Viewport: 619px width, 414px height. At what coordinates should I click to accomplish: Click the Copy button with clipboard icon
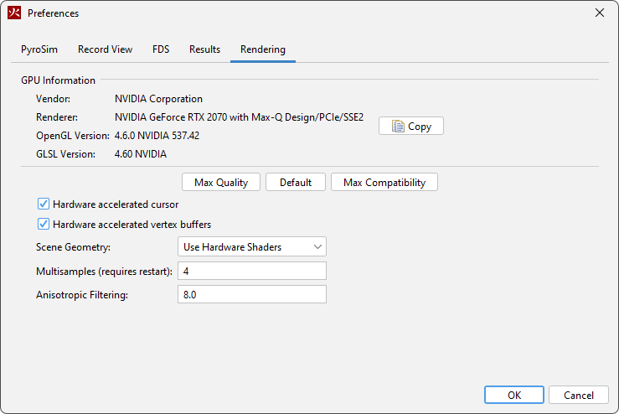point(411,127)
